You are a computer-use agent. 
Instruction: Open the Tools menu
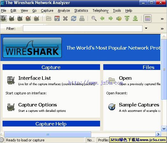tap(117, 10)
